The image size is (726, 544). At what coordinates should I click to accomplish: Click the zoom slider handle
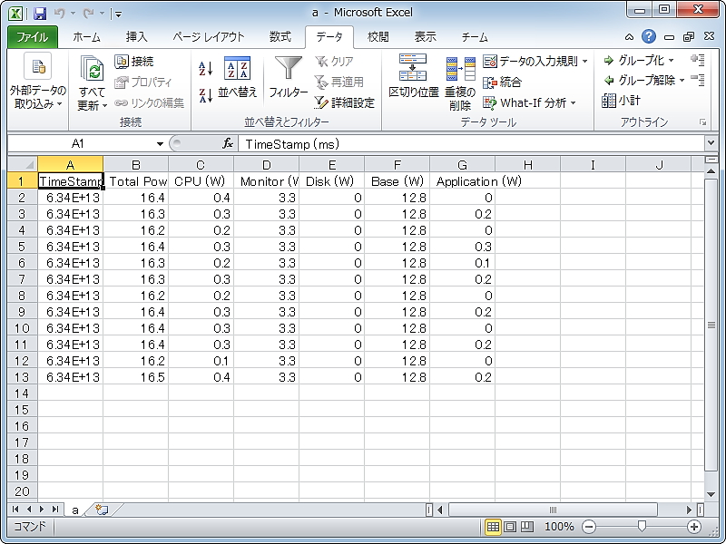642,527
